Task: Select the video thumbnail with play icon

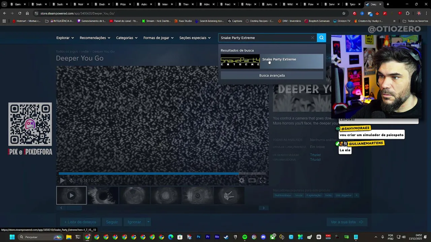Action: (x=71, y=195)
